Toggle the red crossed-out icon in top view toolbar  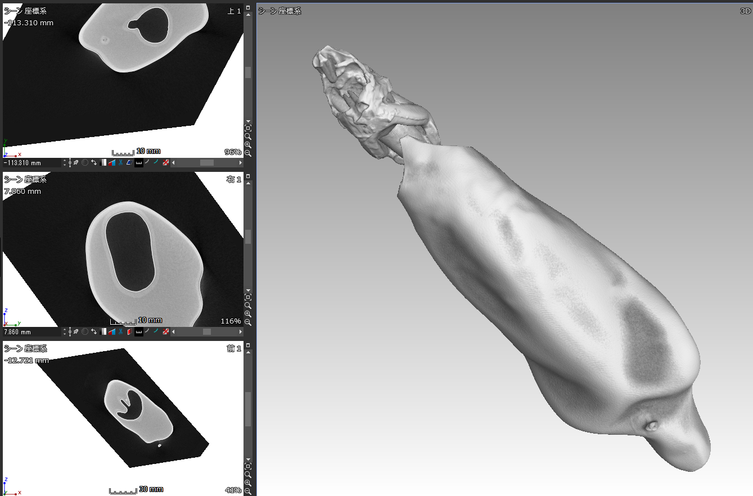click(x=165, y=162)
